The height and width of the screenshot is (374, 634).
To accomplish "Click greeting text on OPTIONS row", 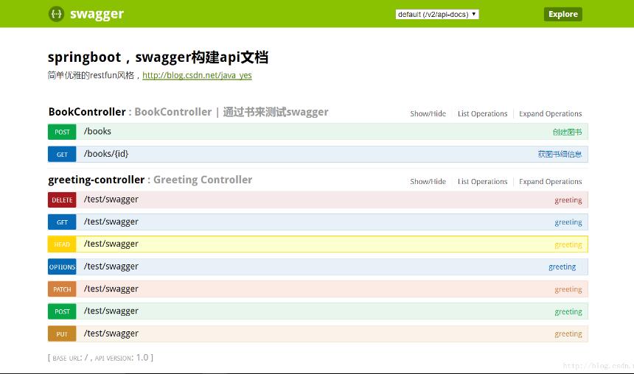I will [562, 267].
